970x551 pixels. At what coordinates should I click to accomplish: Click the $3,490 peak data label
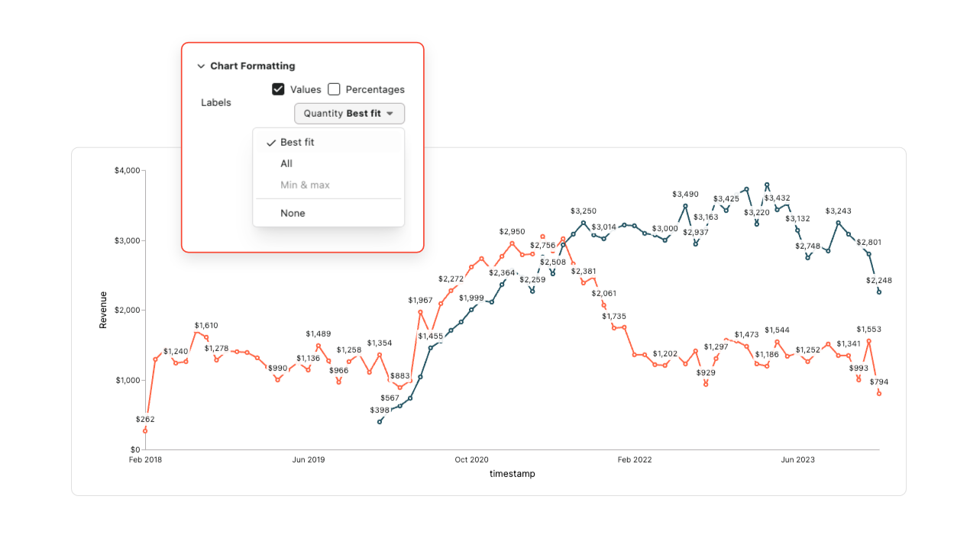point(686,195)
